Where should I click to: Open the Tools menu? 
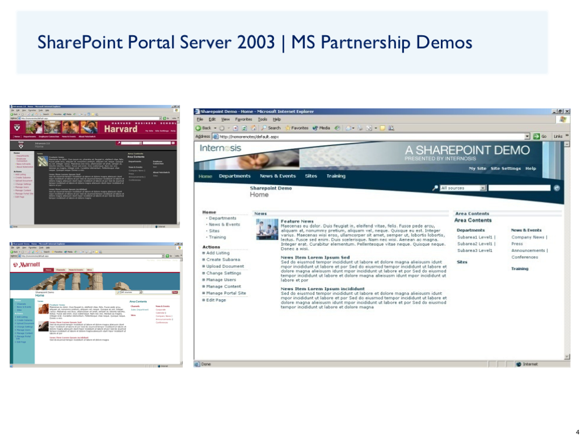263,119
